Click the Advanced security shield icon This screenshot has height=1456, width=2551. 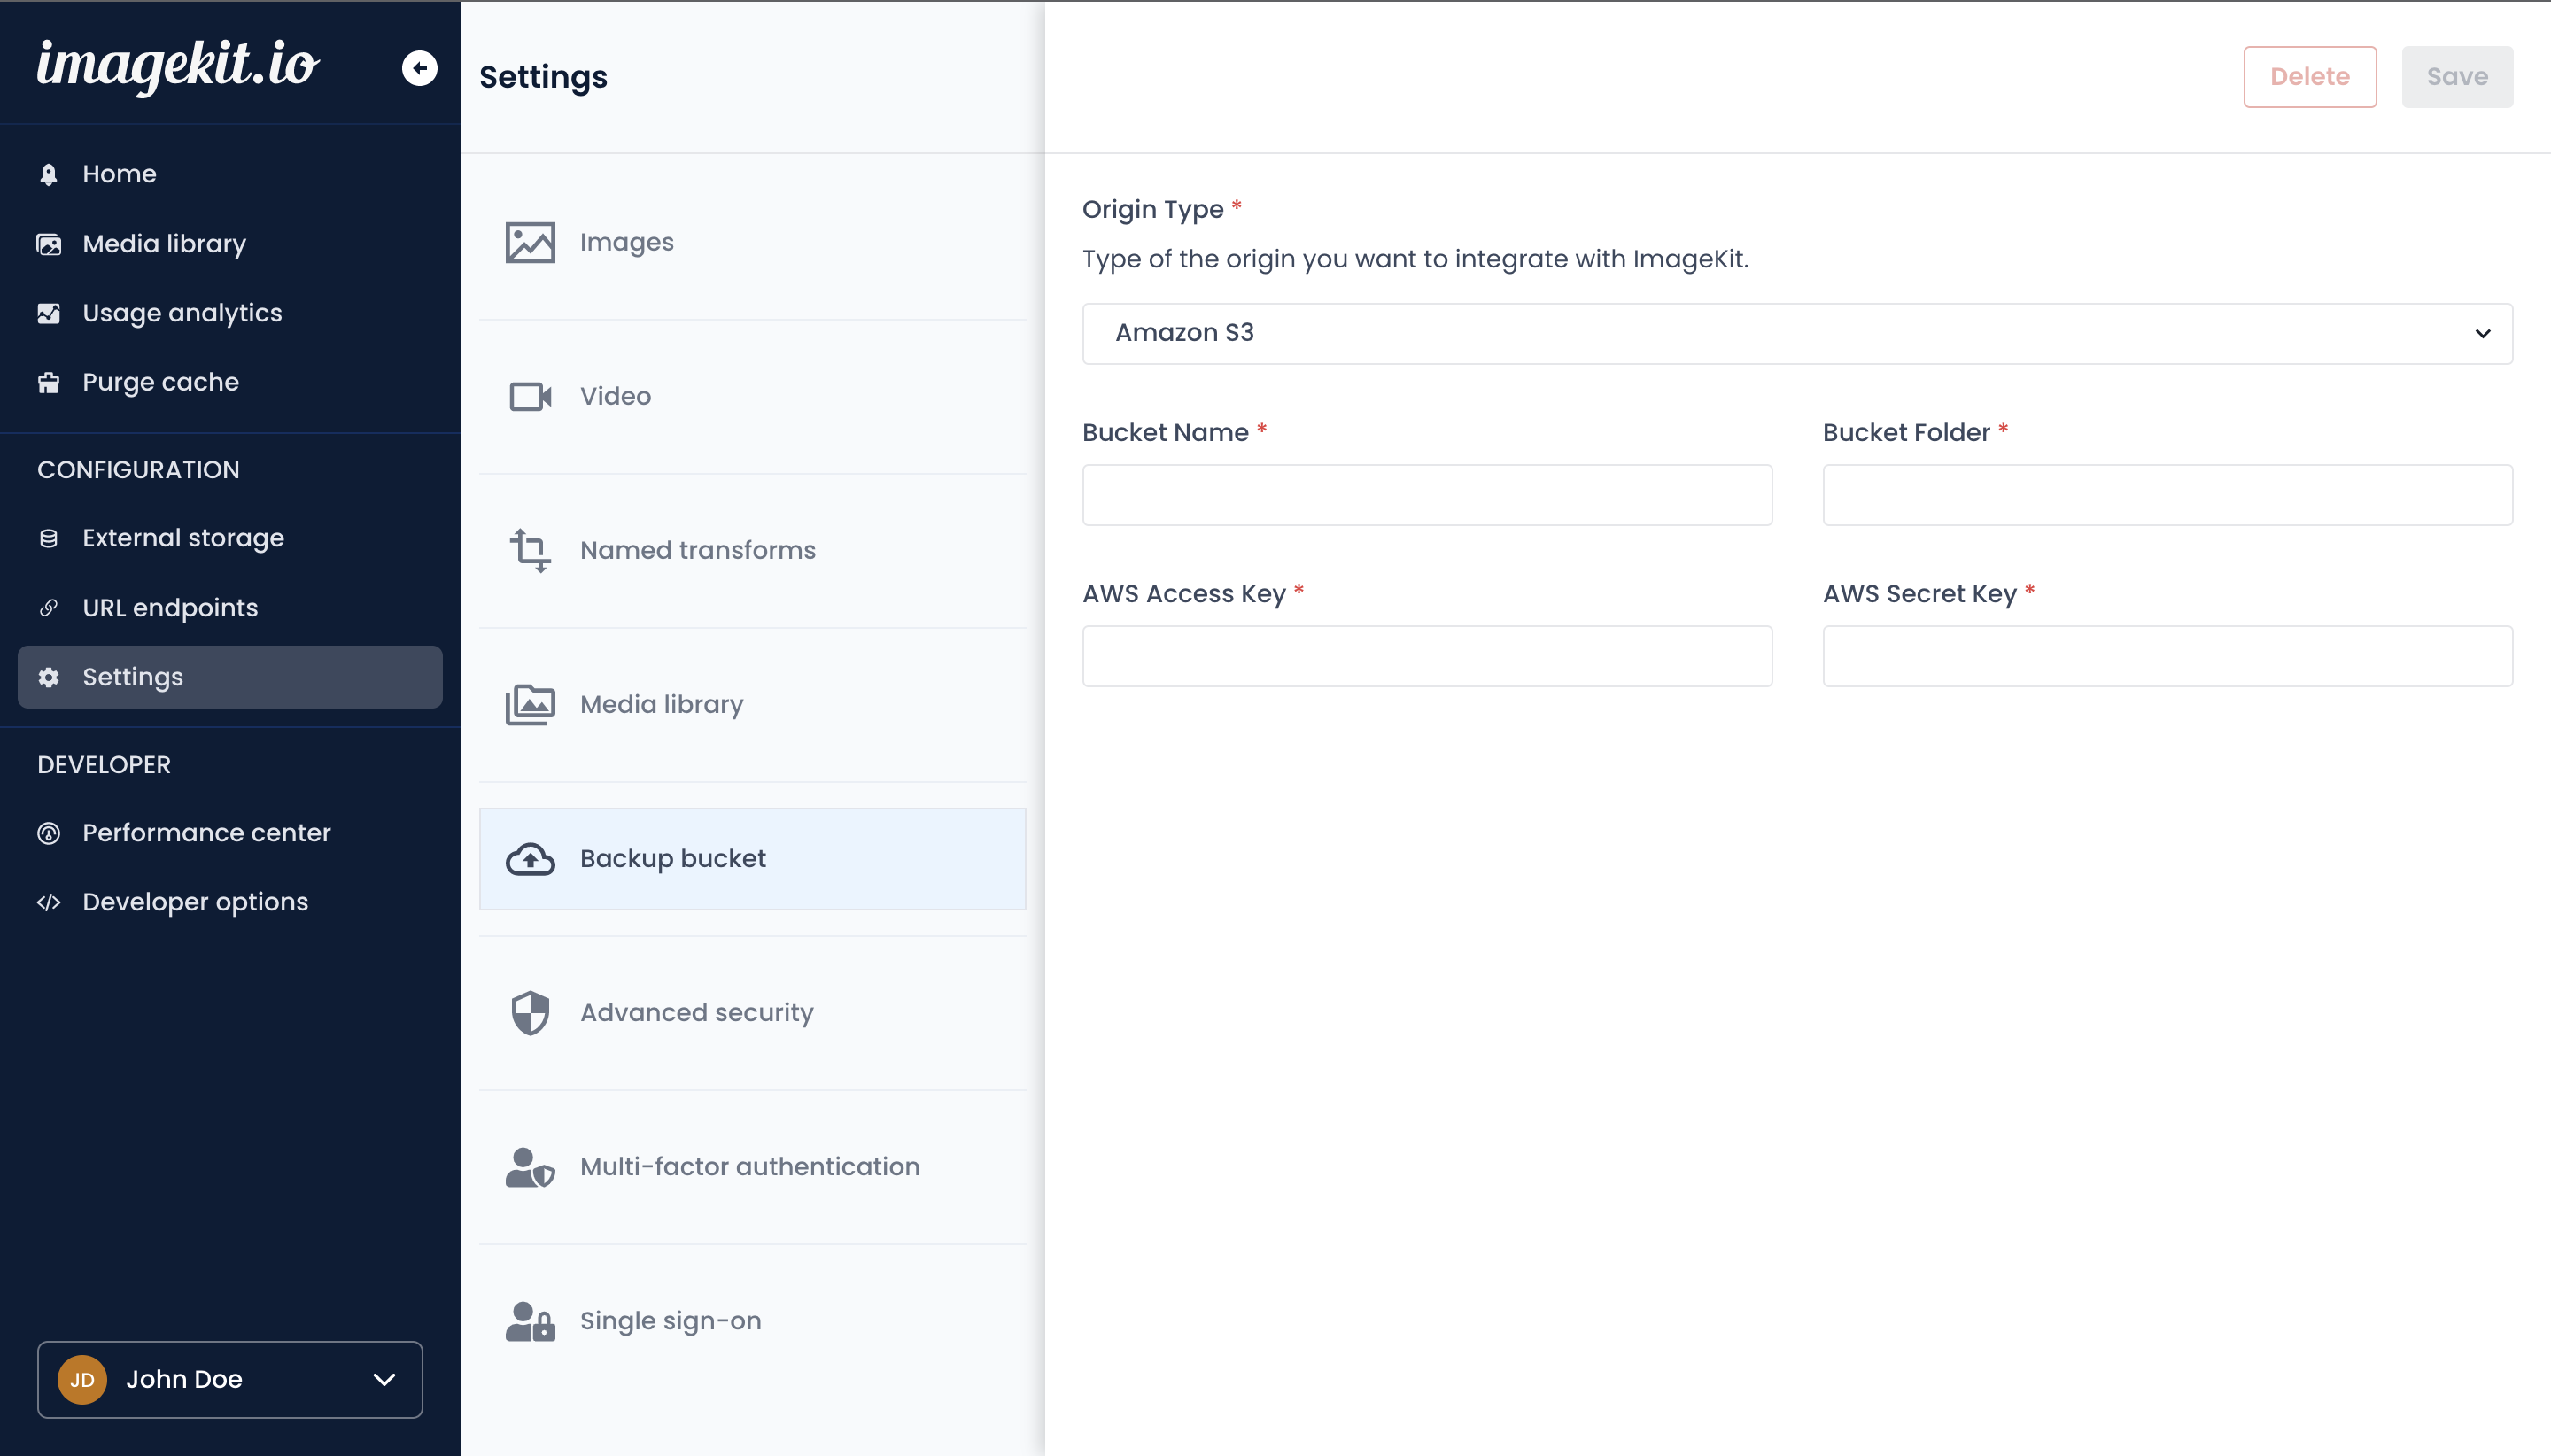pos(530,1013)
